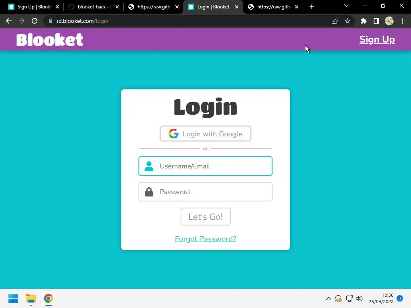411x308 pixels.
Task: Open the Sign Up link
Action: tap(377, 40)
